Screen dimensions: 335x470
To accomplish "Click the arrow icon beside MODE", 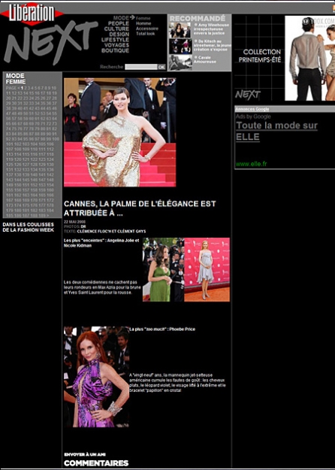I will click(x=132, y=17).
